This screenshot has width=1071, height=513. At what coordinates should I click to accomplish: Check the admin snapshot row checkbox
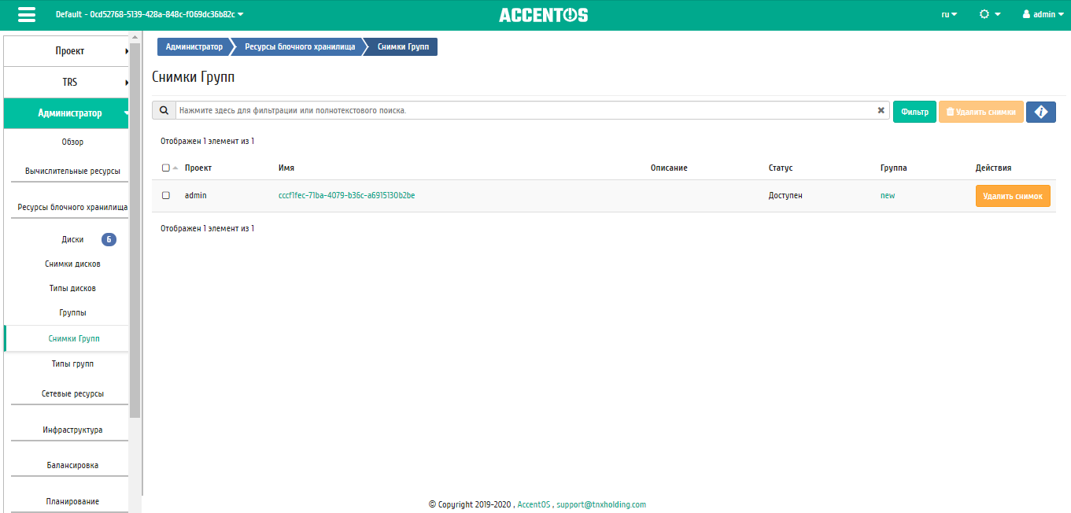165,195
